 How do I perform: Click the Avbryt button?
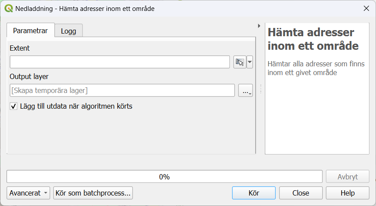click(x=348, y=177)
